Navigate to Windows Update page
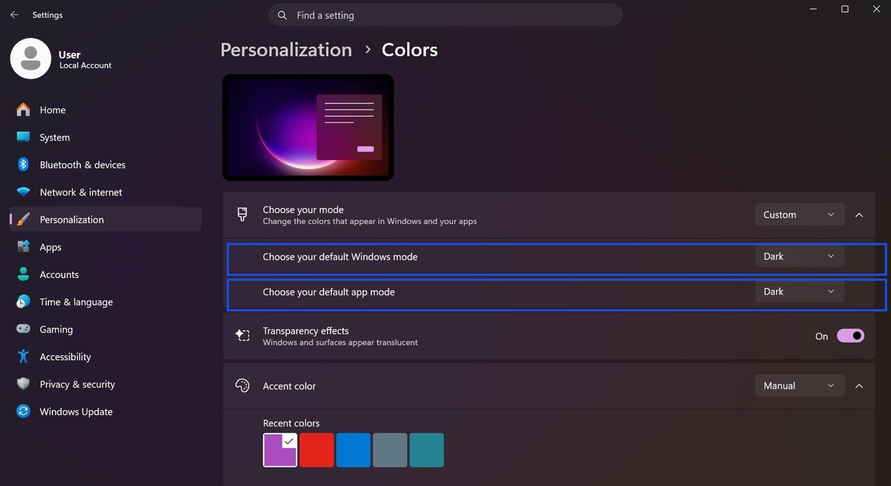Image resolution: width=891 pixels, height=486 pixels. pyautogui.click(x=106, y=412)
